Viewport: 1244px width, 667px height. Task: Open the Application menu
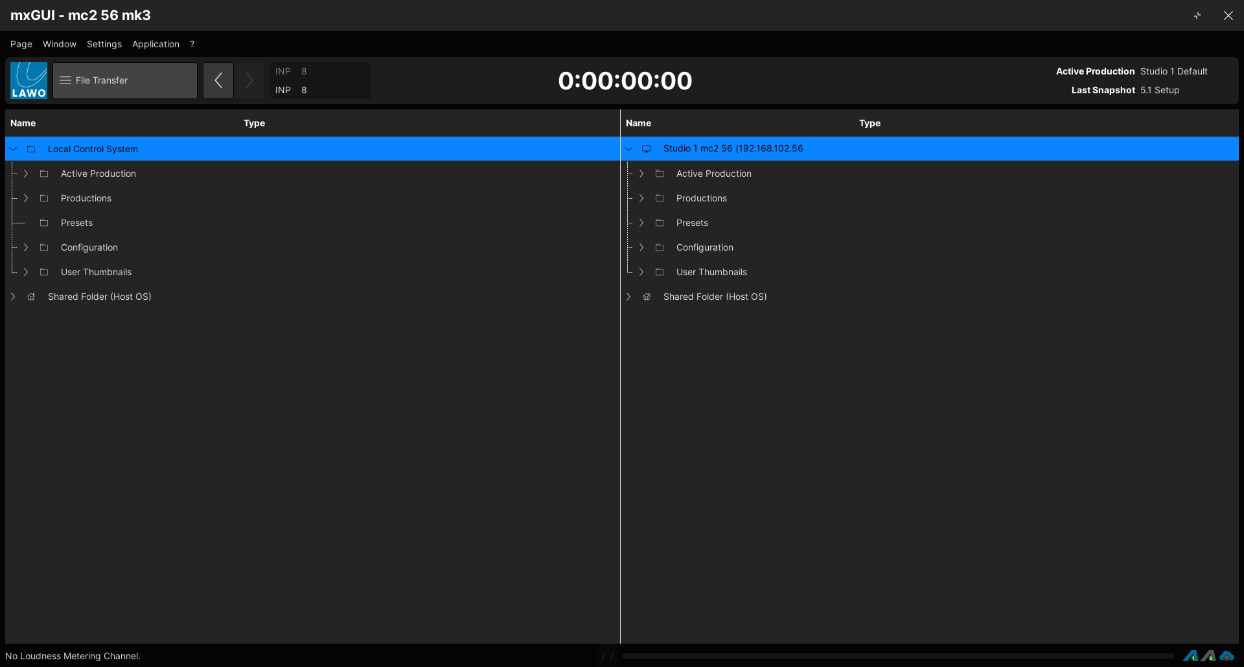[x=155, y=44]
